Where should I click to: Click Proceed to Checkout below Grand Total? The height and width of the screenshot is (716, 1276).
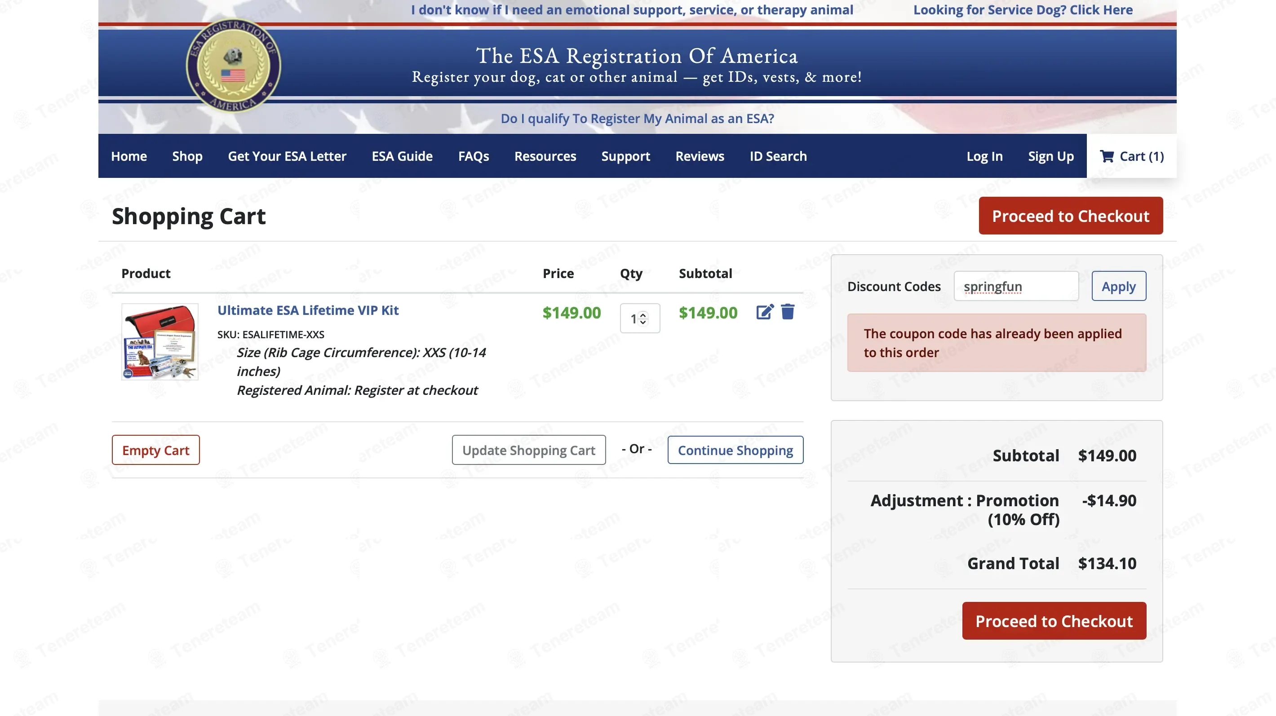tap(1054, 620)
